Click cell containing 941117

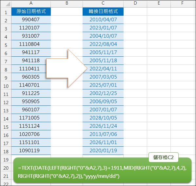point(31,52)
